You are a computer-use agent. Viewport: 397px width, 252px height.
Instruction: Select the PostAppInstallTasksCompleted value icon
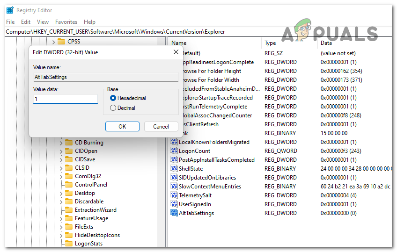point(174,159)
